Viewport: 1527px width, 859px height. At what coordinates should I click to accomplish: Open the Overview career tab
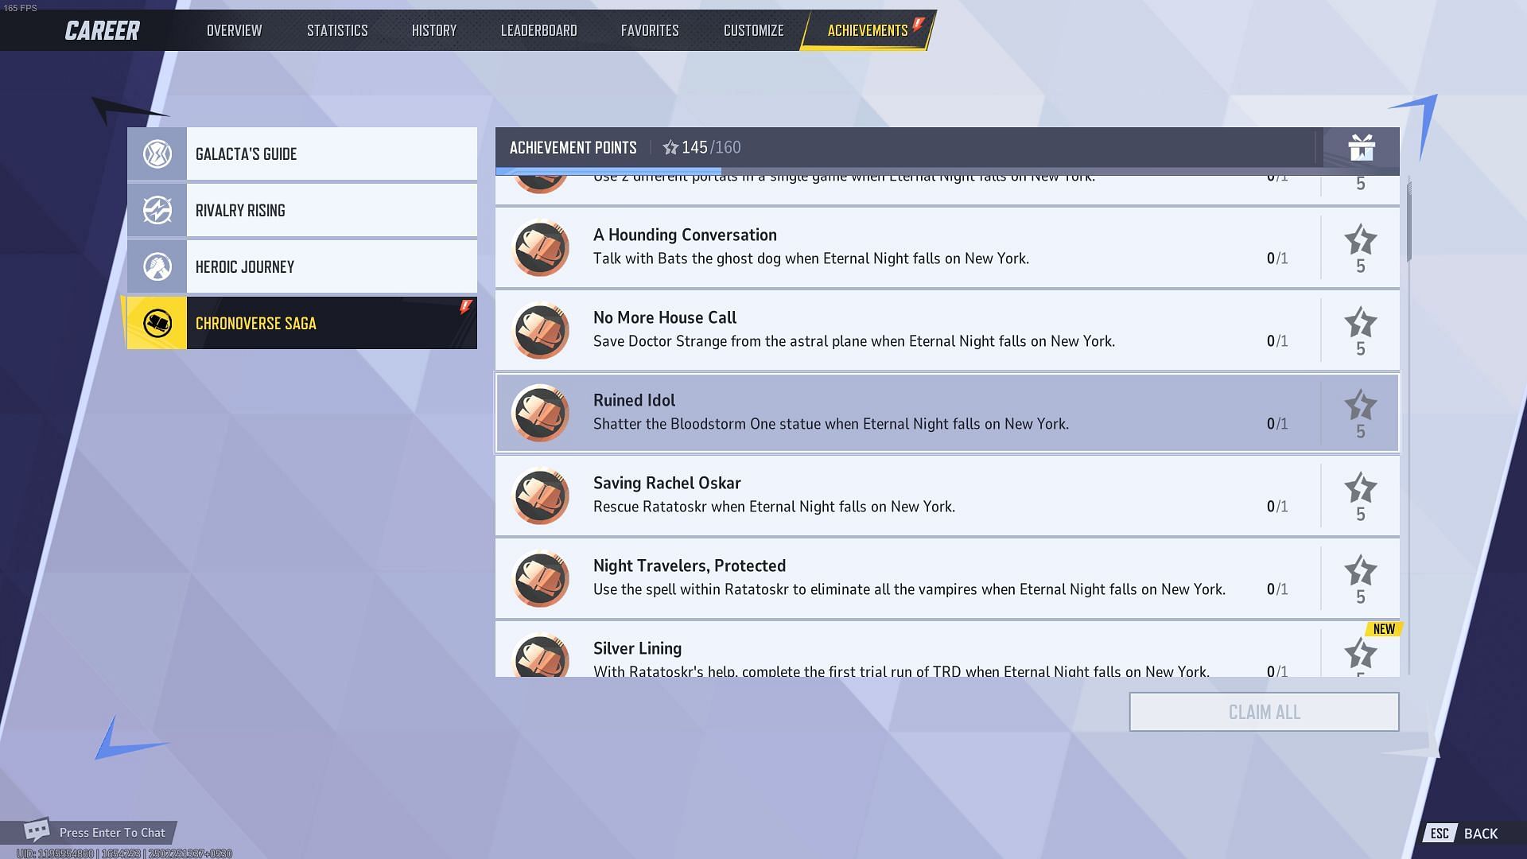[233, 29]
